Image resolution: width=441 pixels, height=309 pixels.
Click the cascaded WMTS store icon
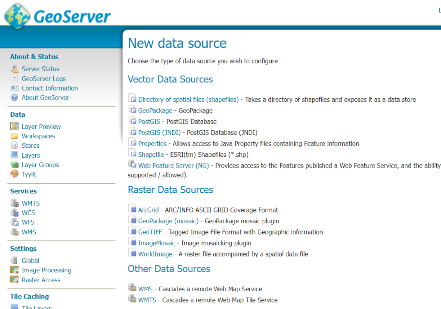click(132, 298)
